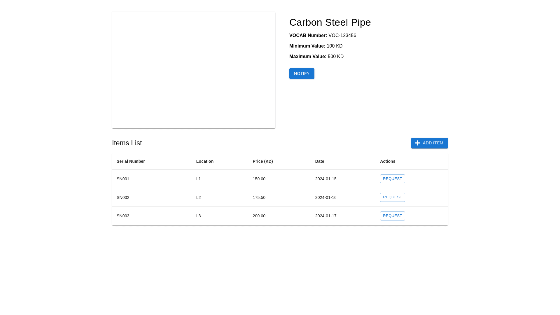Image resolution: width=560 pixels, height=315 pixels.
Task: Request item SN003
Action: (392, 216)
